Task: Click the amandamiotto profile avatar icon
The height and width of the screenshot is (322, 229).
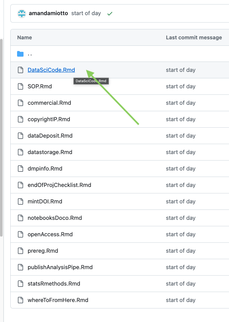Action: click(x=21, y=13)
